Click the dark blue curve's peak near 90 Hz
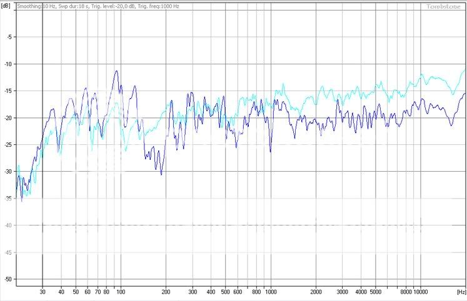This screenshot has width=467, height=301. tap(116, 71)
